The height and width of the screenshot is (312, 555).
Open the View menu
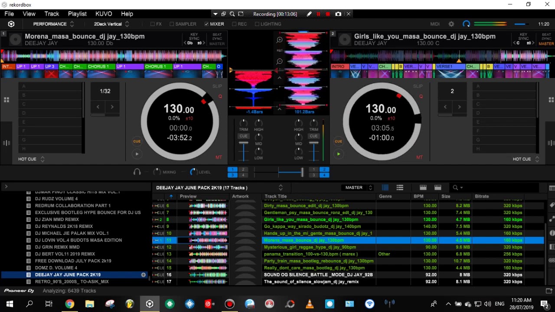coord(29,14)
